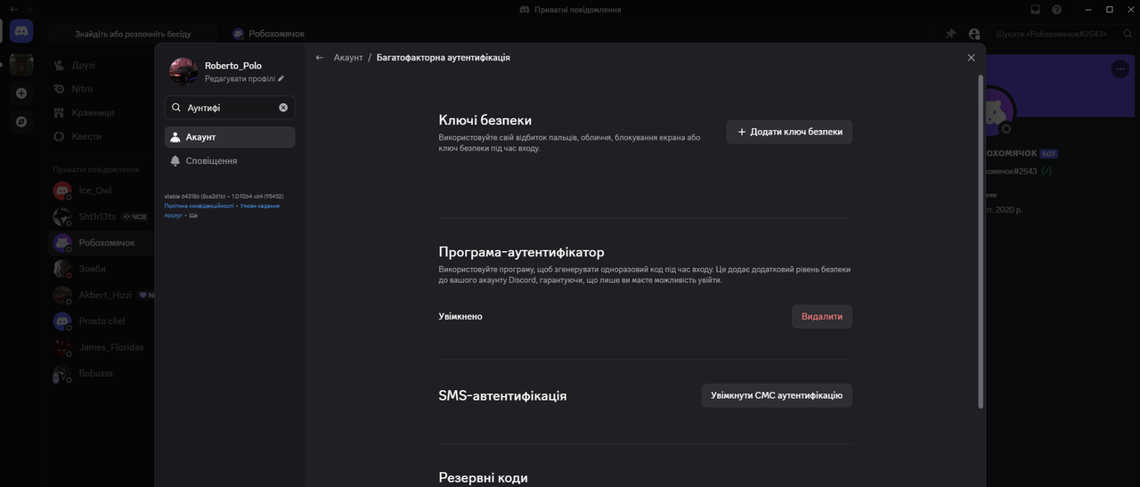Image resolution: width=1140 pixels, height=487 pixels.
Task: Open the Sht1rl3ts private conversation
Action: [x=101, y=216]
